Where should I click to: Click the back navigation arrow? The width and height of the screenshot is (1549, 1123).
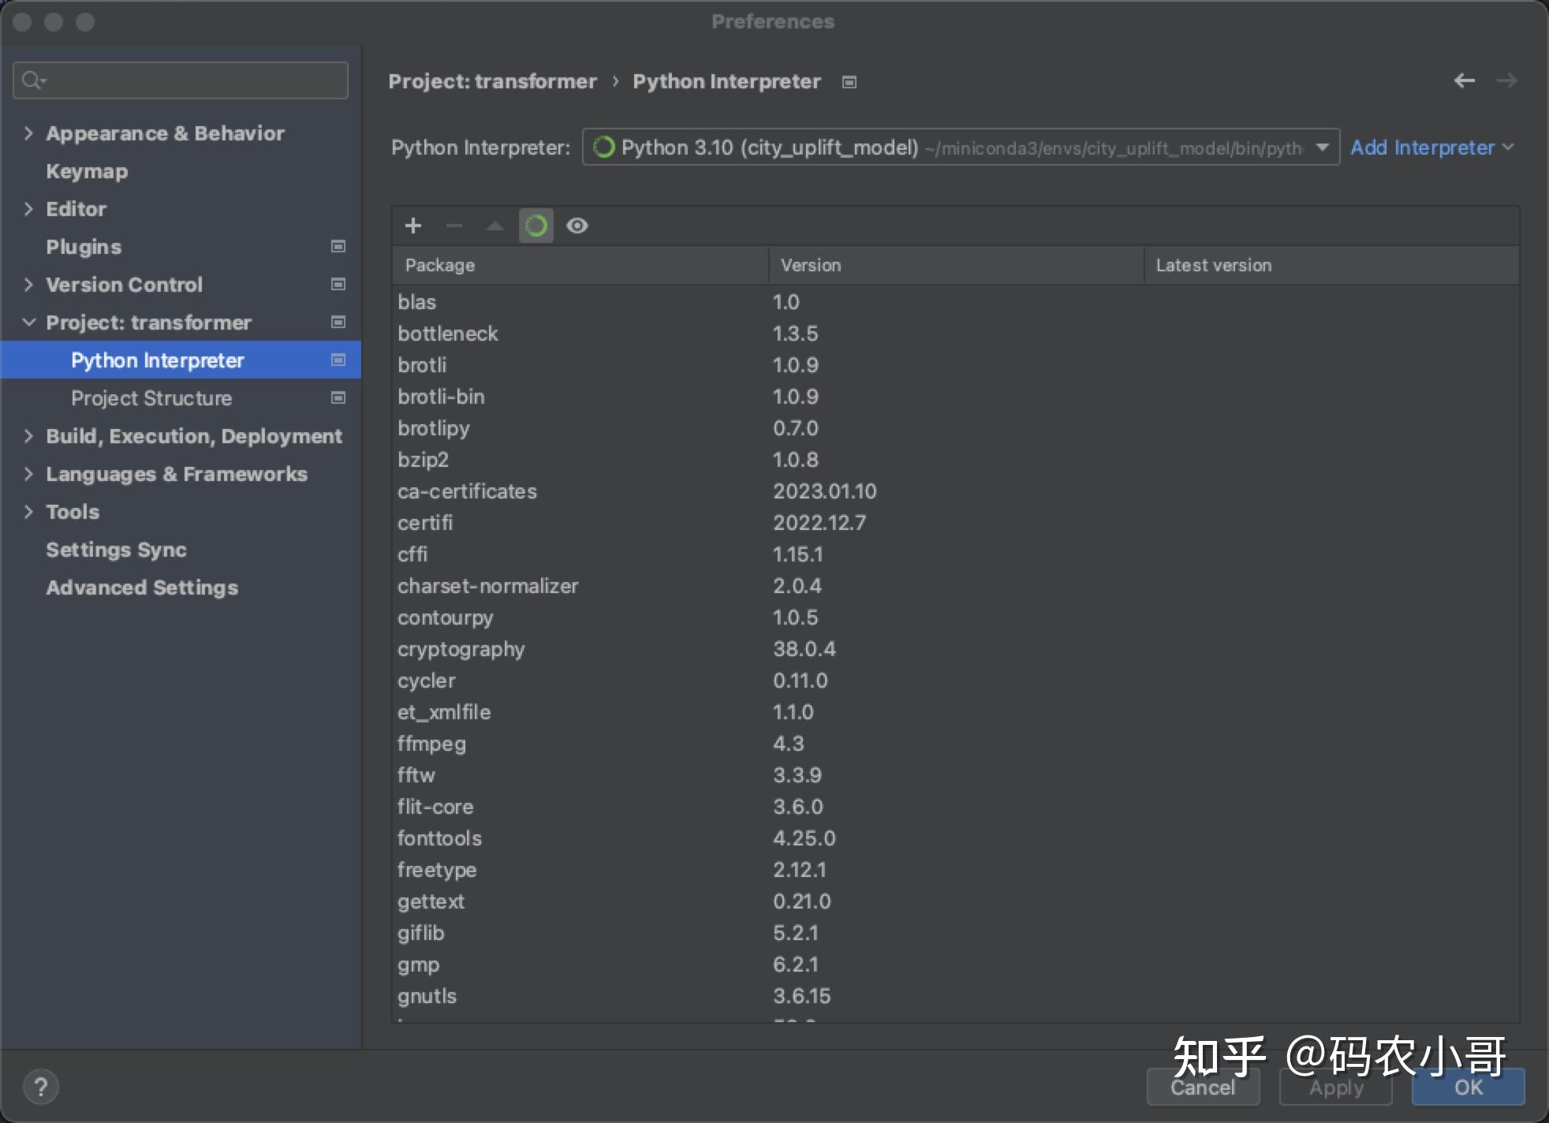[1465, 80]
